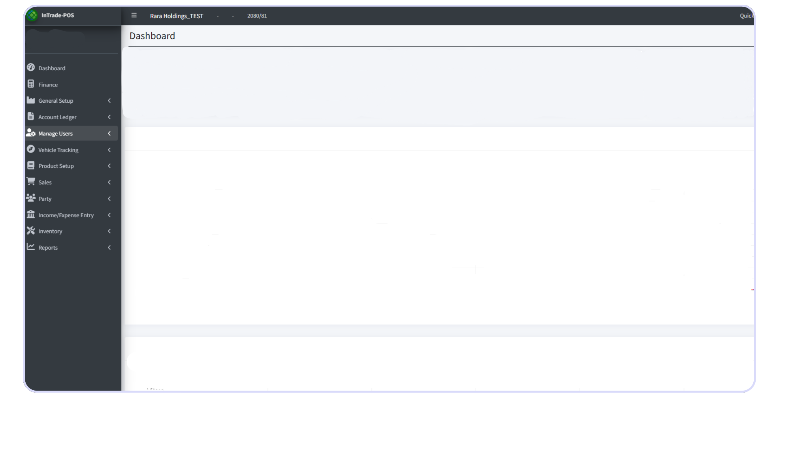
Task: Select Finance menu item
Action: pos(48,84)
